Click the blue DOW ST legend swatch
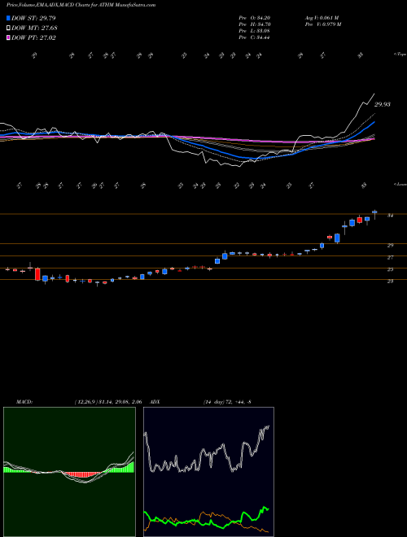 pyautogui.click(x=8, y=18)
